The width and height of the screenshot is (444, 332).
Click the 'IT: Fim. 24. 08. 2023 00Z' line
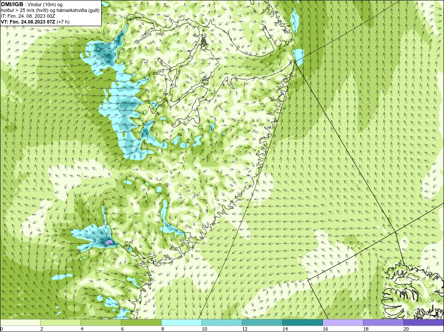pyautogui.click(x=28, y=16)
